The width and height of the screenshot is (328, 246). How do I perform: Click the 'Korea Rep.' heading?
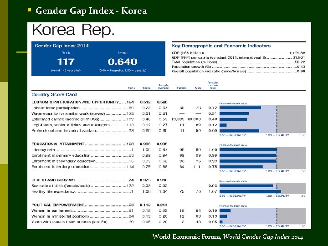[73, 30]
